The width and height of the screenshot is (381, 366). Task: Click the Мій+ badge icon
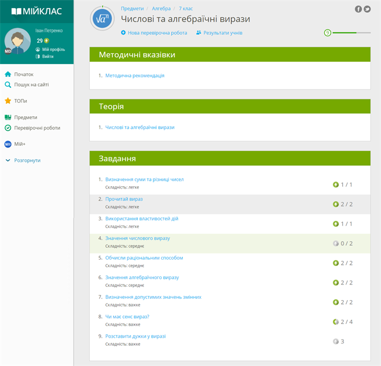pyautogui.click(x=8, y=144)
